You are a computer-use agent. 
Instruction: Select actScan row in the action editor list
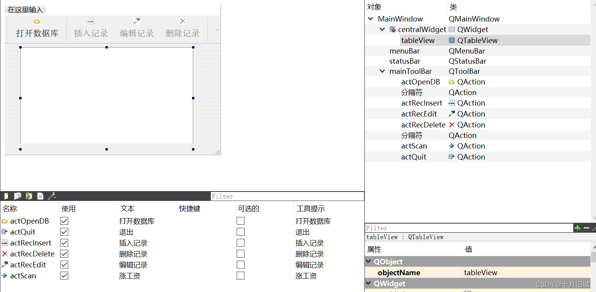coord(182,276)
